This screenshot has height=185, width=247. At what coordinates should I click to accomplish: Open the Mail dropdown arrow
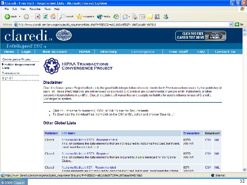(129, 16)
